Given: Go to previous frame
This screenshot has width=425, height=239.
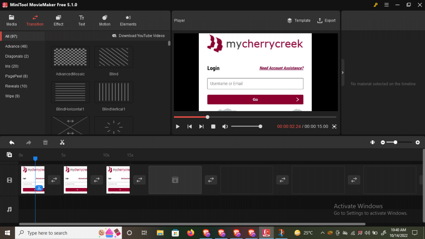Looking at the screenshot, I should [x=189, y=127].
